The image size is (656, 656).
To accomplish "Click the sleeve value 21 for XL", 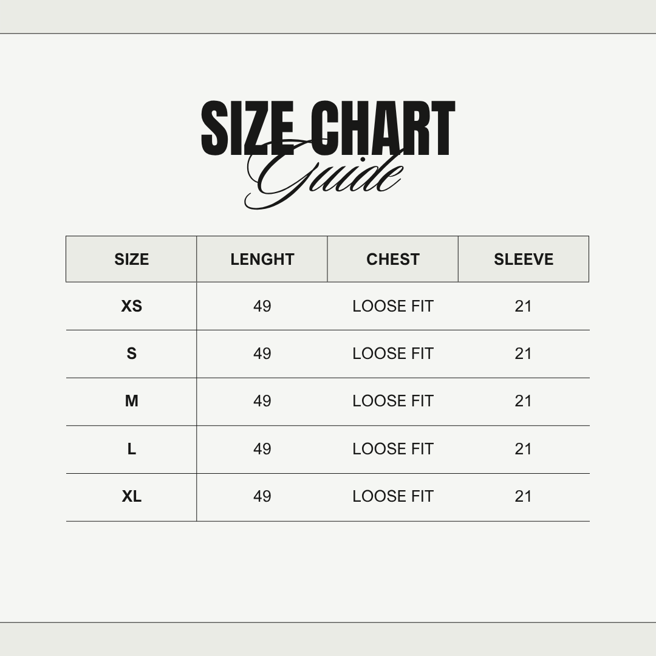I will [524, 496].
